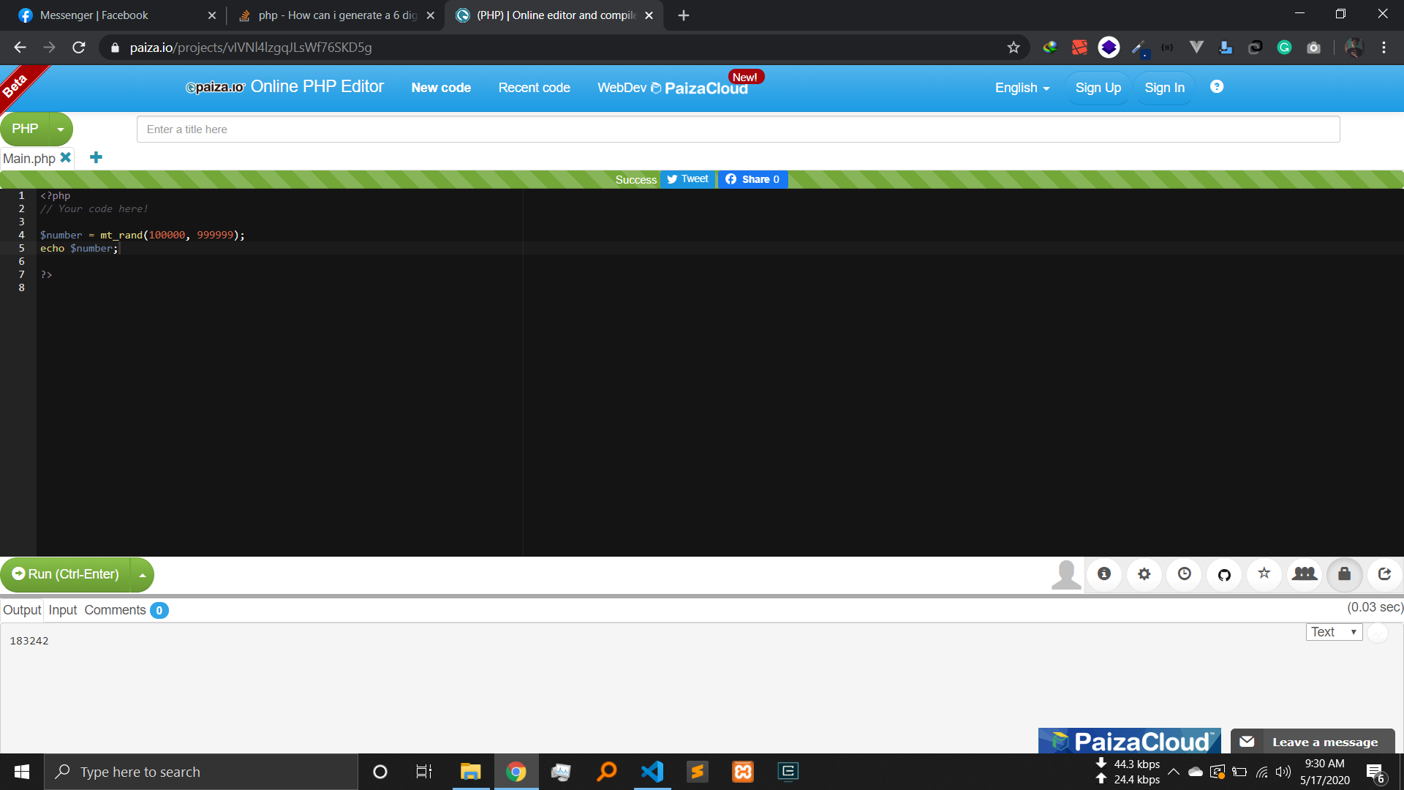This screenshot has width=1404, height=790.
Task: Star this project as favorite
Action: click(x=1264, y=574)
